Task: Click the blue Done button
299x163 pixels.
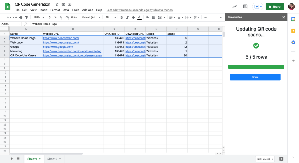Action: pyautogui.click(x=255, y=77)
